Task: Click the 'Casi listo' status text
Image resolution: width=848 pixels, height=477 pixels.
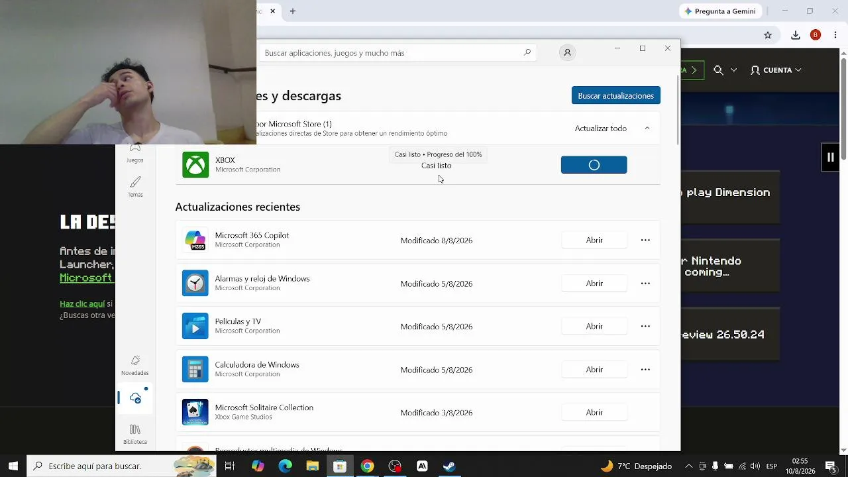Action: [x=437, y=166]
